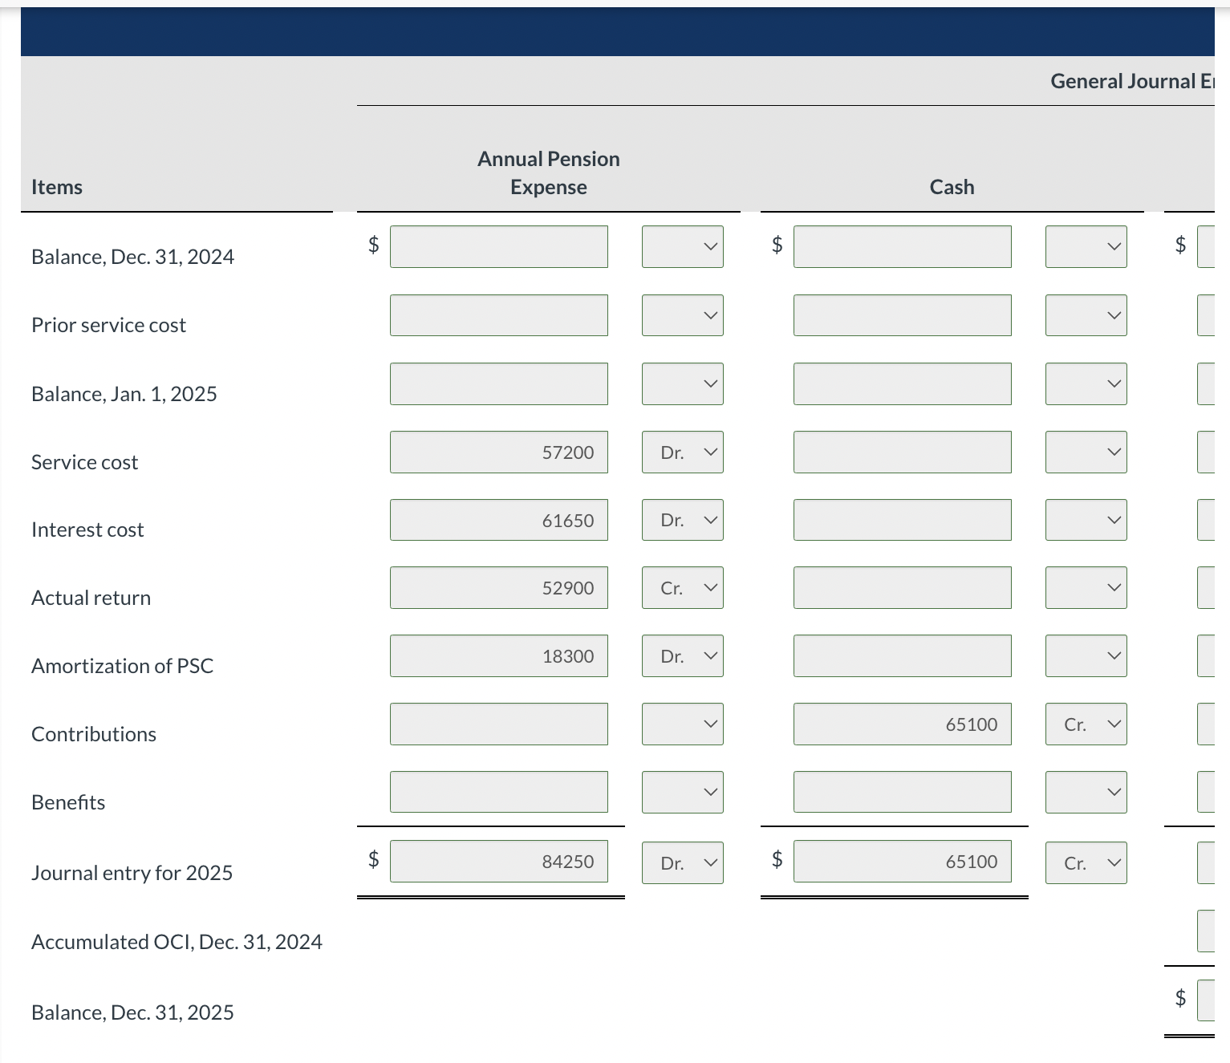The height and width of the screenshot is (1063, 1230).
Task: Click the 'Accumulated OCI, Dec. 31, 2024' row label
Action: pos(177,942)
